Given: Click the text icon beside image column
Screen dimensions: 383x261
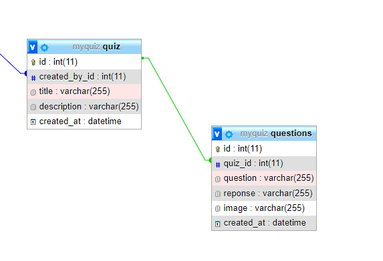Looking at the screenshot, I should click(217, 208).
